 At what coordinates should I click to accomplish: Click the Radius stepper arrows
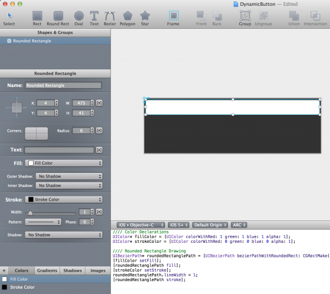92,131
